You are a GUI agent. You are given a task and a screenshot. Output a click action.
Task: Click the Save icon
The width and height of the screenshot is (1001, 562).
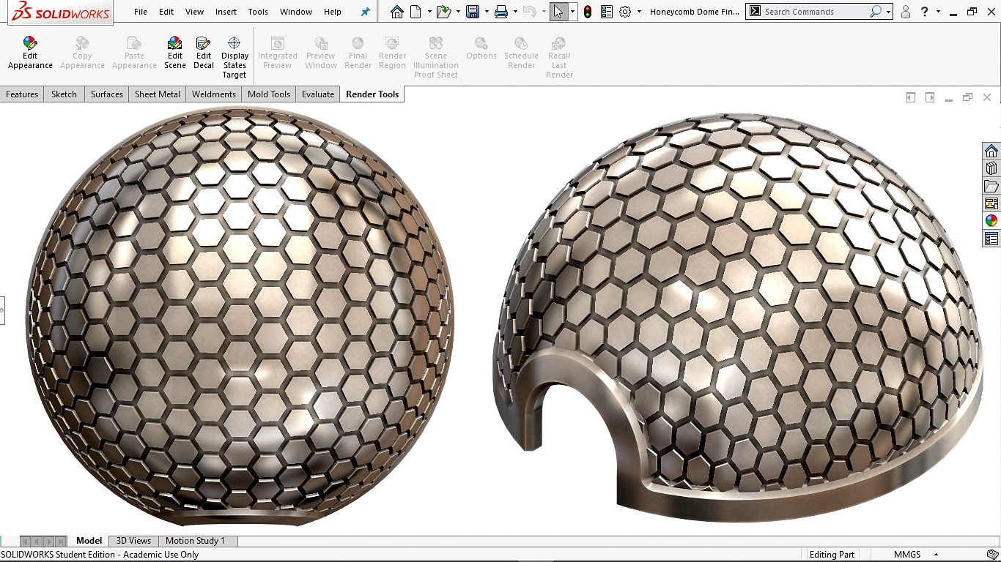[x=473, y=12]
